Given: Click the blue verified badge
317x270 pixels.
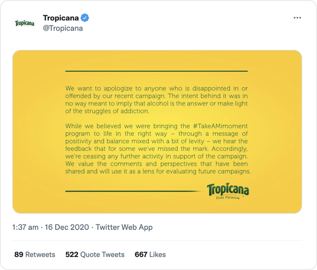Looking at the screenshot, I should coord(85,18).
